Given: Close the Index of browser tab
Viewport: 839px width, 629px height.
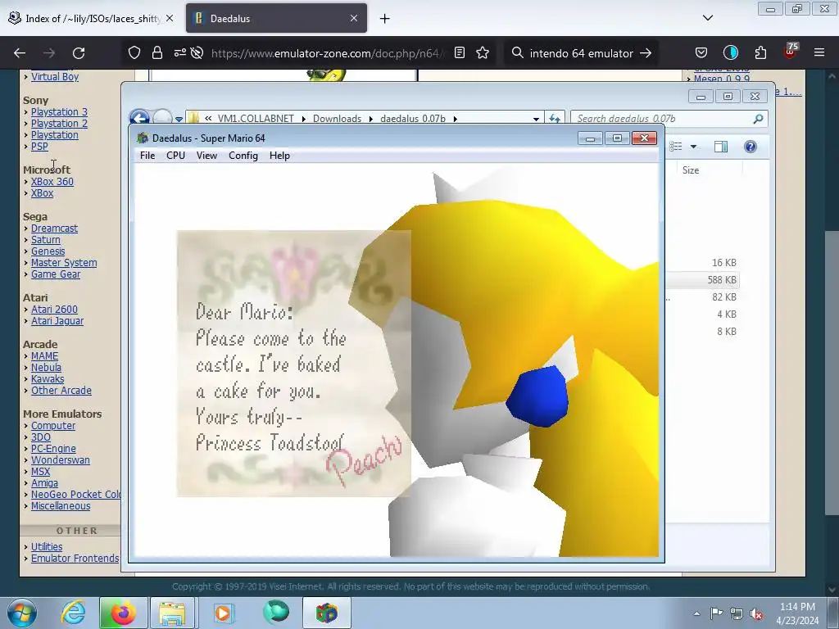Looking at the screenshot, I should click(x=170, y=18).
